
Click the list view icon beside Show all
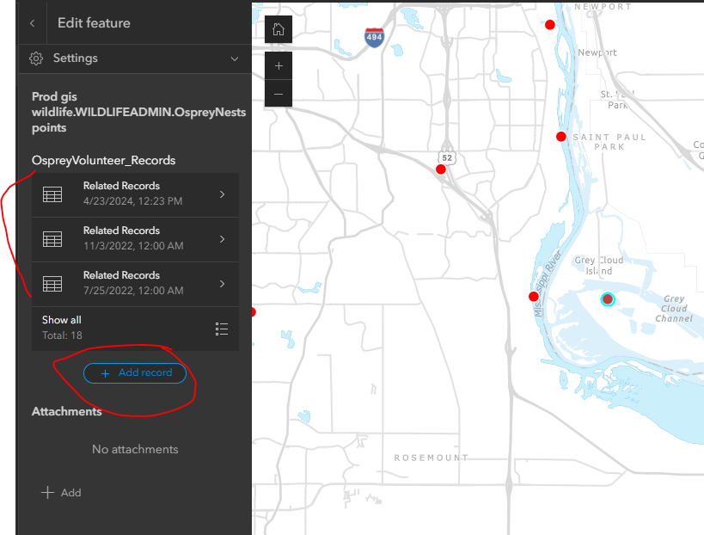coord(221,328)
